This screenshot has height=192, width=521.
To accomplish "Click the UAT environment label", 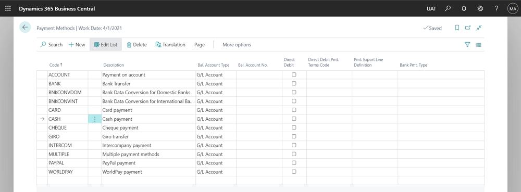I will click(x=431, y=9).
